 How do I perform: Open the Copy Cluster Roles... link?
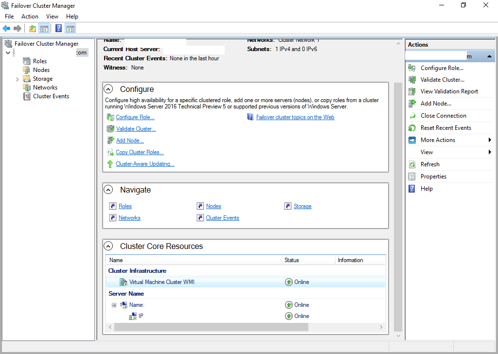(140, 152)
